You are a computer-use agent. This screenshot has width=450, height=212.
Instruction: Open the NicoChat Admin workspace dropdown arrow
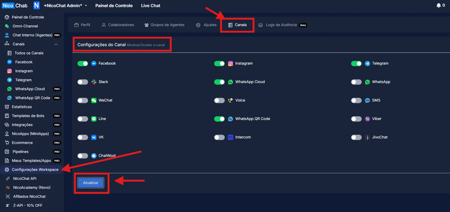pyautogui.click(x=86, y=6)
